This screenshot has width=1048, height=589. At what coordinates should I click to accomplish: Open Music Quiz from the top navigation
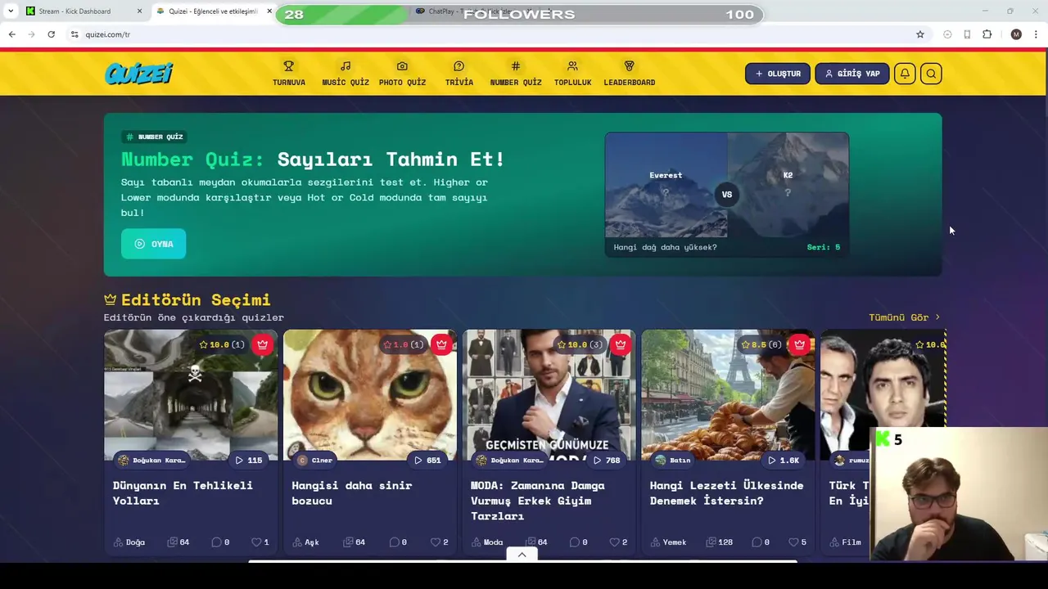(346, 73)
